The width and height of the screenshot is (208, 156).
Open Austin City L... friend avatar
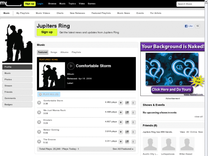coord(150,144)
